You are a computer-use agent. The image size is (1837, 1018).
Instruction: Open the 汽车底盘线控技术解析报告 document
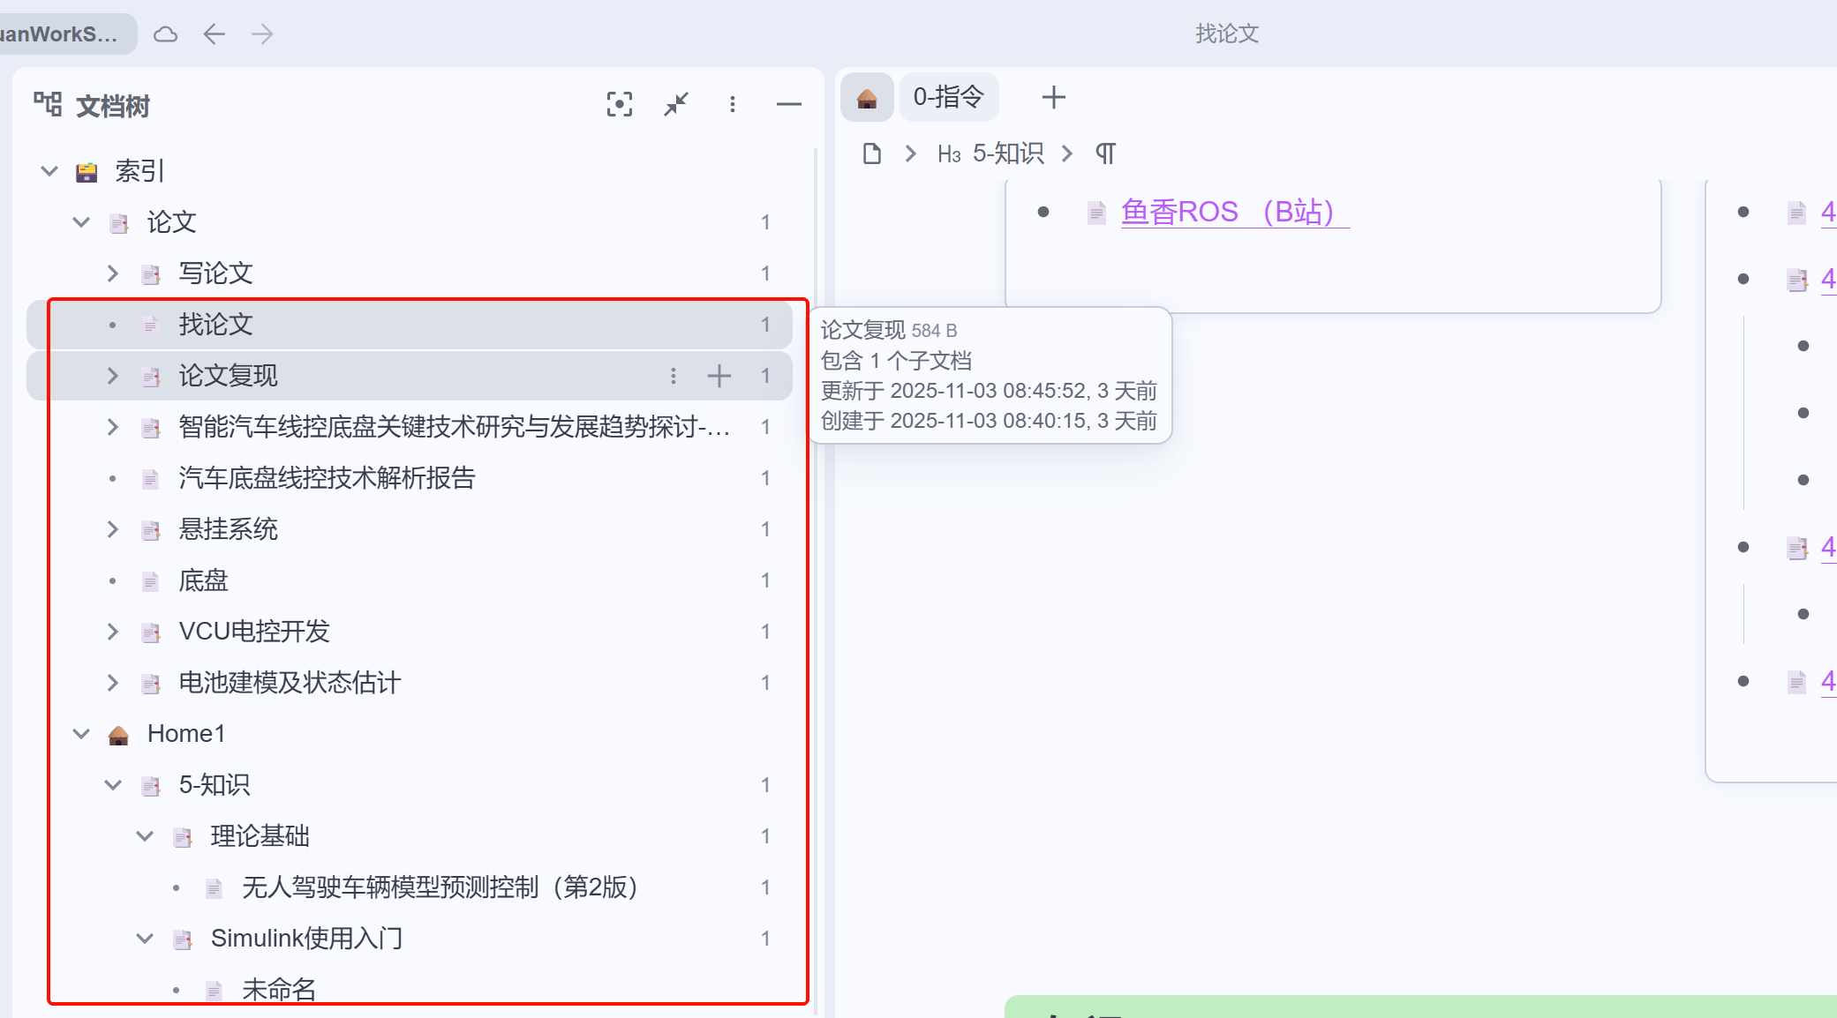tap(327, 478)
